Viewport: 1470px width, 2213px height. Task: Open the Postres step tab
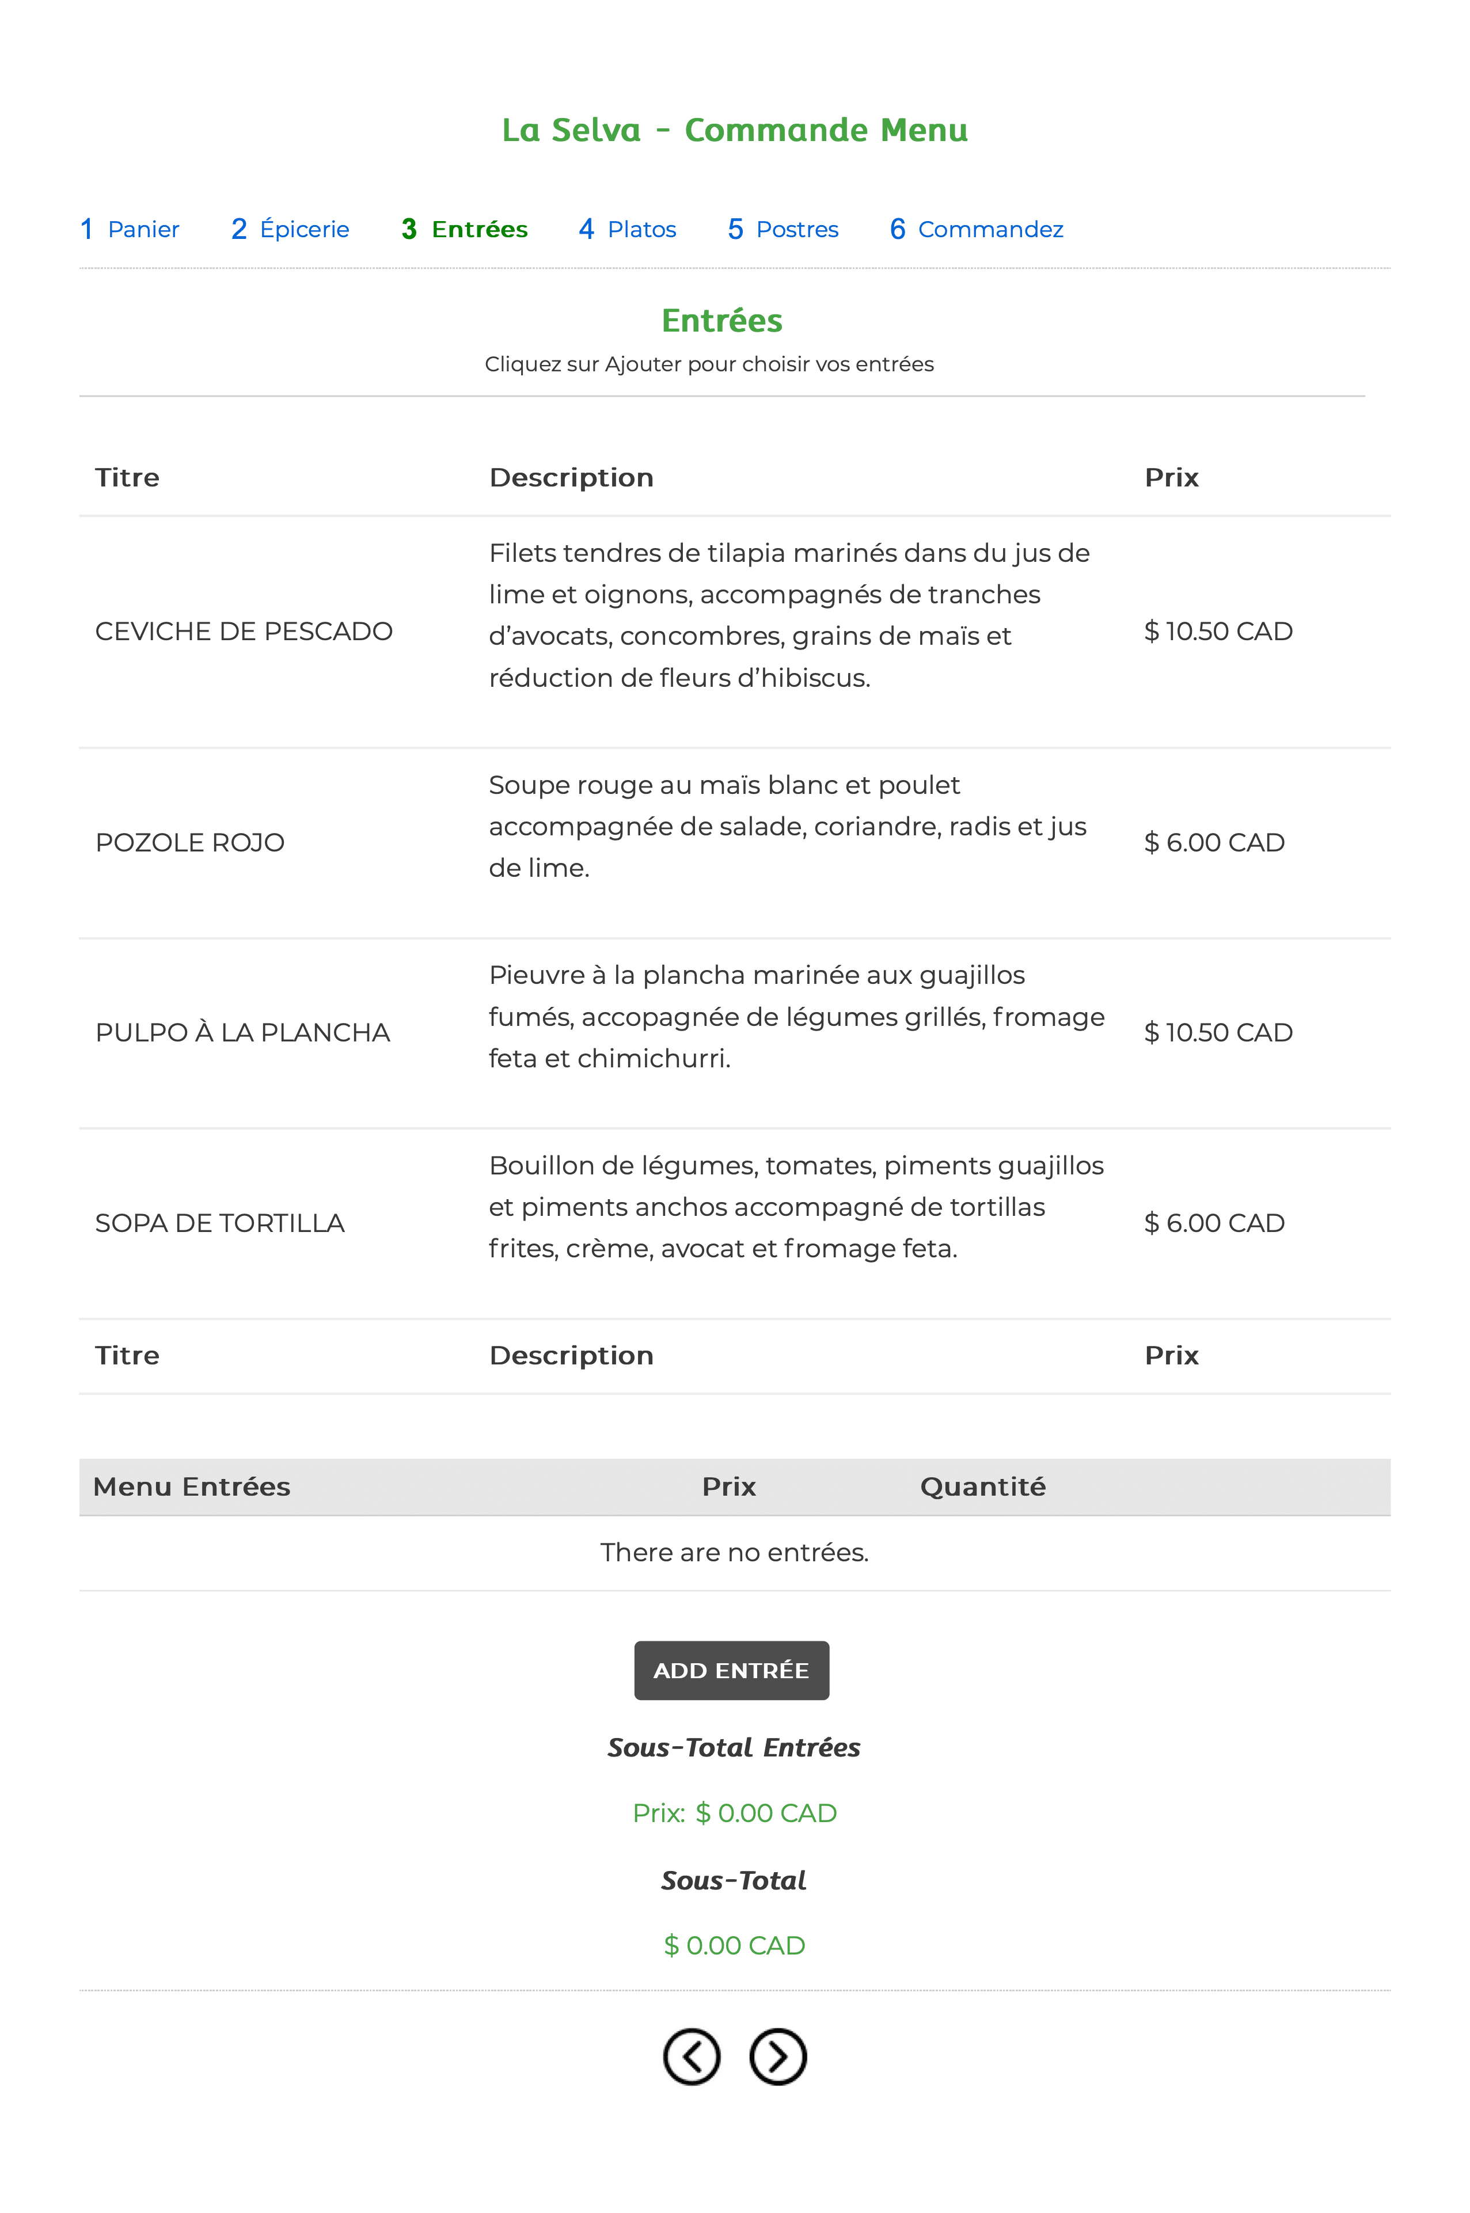[x=783, y=229]
